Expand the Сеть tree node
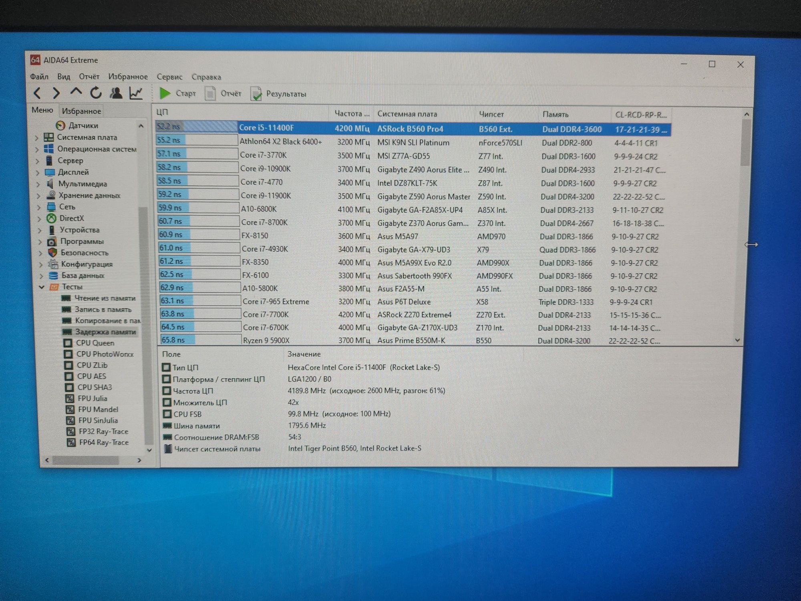Viewport: 801px width, 601px height. click(39, 208)
